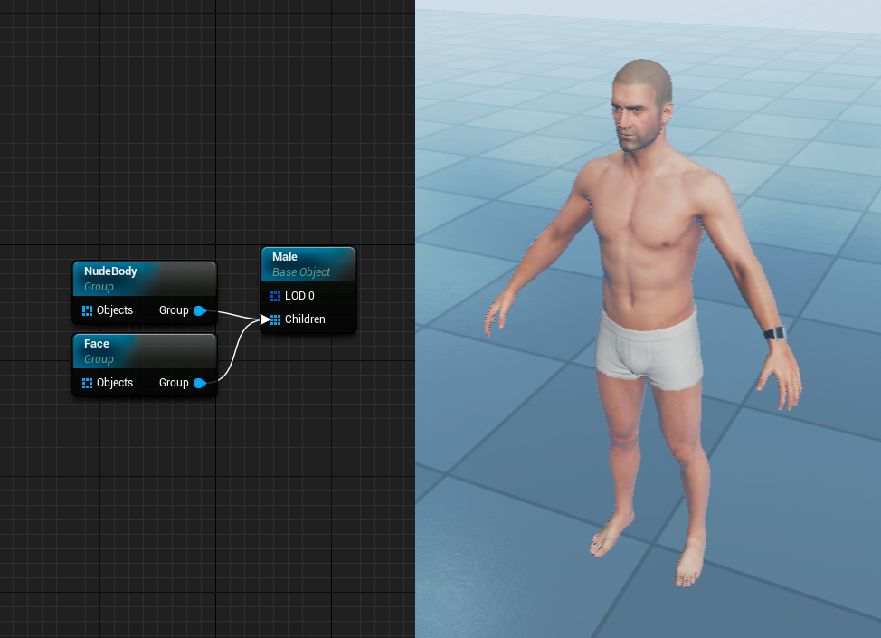The image size is (881, 638).
Task: Click the NudeBody Group output pin
Action: tap(199, 310)
